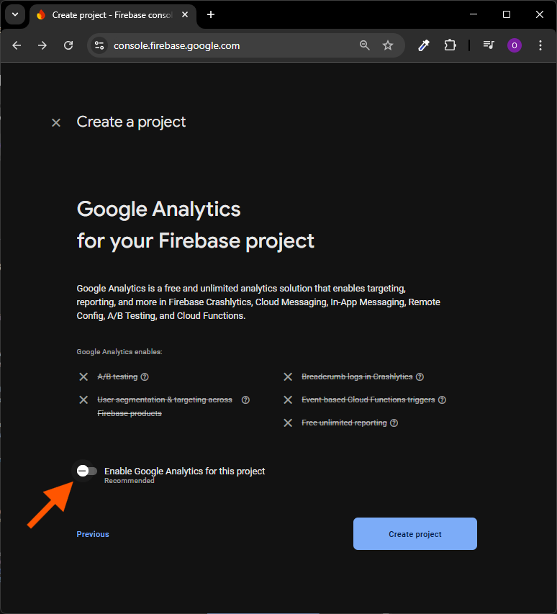The height and width of the screenshot is (614, 557).
Task: Click the Create project button
Action: [x=415, y=533]
